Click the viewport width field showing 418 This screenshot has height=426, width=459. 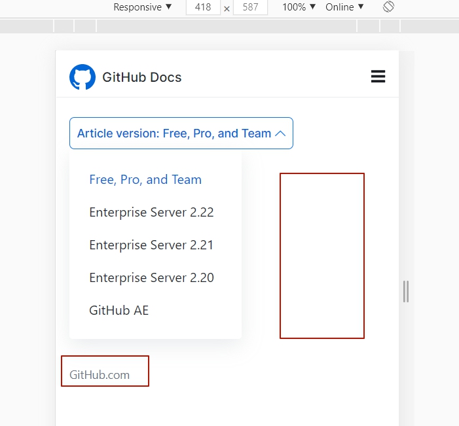203,7
